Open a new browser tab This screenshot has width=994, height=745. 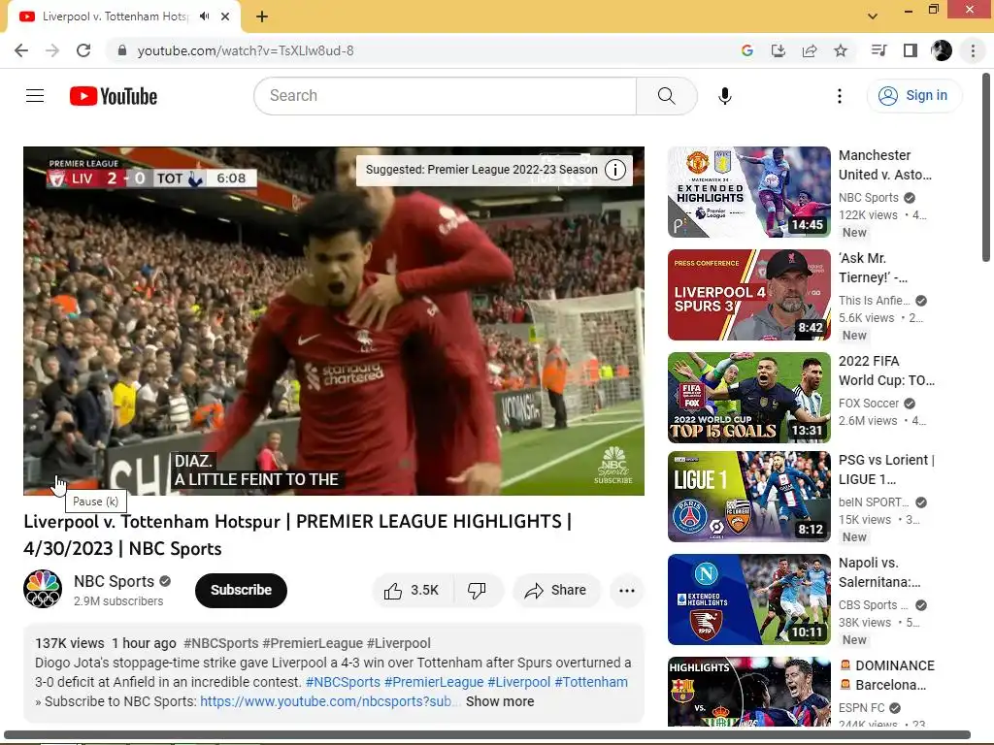pyautogui.click(x=262, y=16)
